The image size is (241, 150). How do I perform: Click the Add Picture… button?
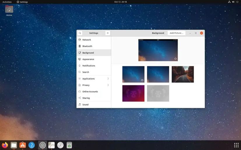176,33
